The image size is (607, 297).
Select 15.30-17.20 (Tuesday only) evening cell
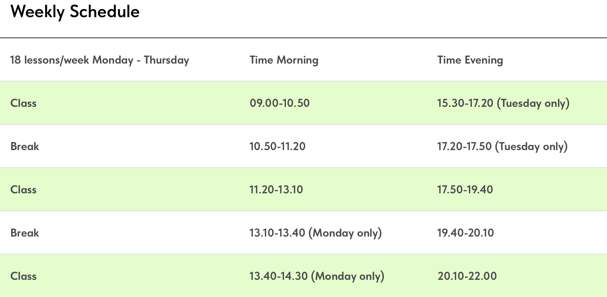point(503,103)
